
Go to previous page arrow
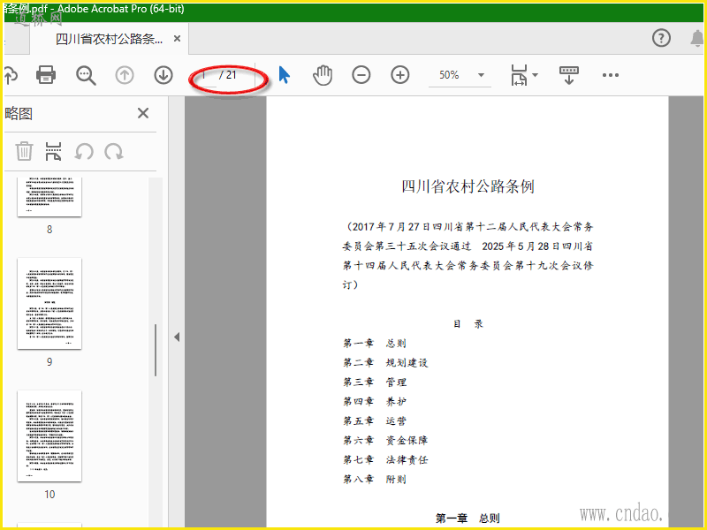pyautogui.click(x=125, y=75)
